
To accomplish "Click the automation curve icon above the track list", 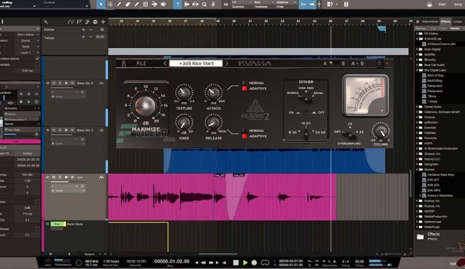I will (71, 22).
